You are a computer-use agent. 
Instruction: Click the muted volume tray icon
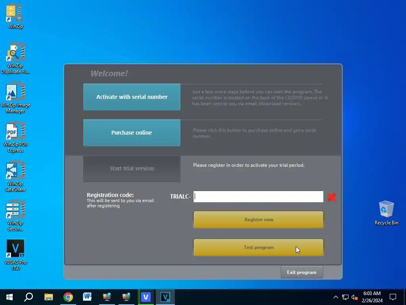pyautogui.click(x=354, y=297)
